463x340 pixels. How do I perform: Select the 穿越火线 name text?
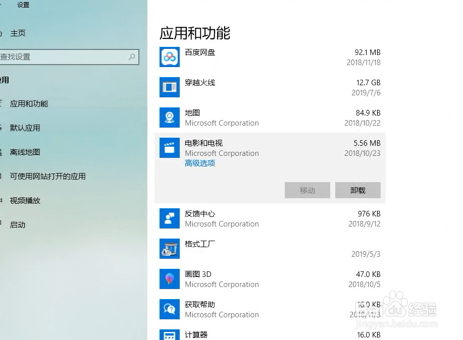click(200, 83)
